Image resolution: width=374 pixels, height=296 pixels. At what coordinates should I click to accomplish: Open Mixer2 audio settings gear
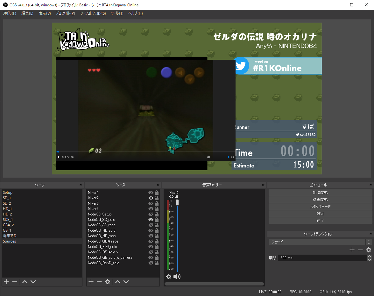click(x=169, y=277)
